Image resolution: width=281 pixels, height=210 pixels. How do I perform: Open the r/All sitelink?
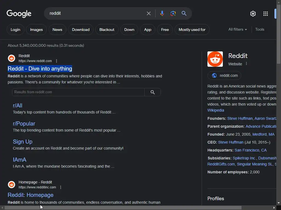18,106
